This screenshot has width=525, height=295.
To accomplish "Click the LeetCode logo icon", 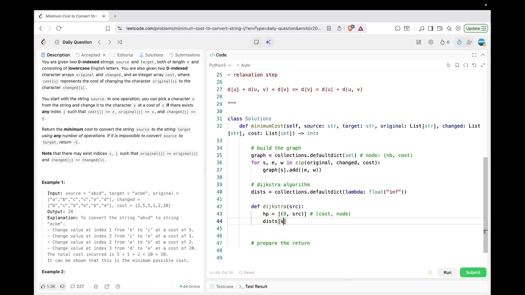I will pos(43,42).
